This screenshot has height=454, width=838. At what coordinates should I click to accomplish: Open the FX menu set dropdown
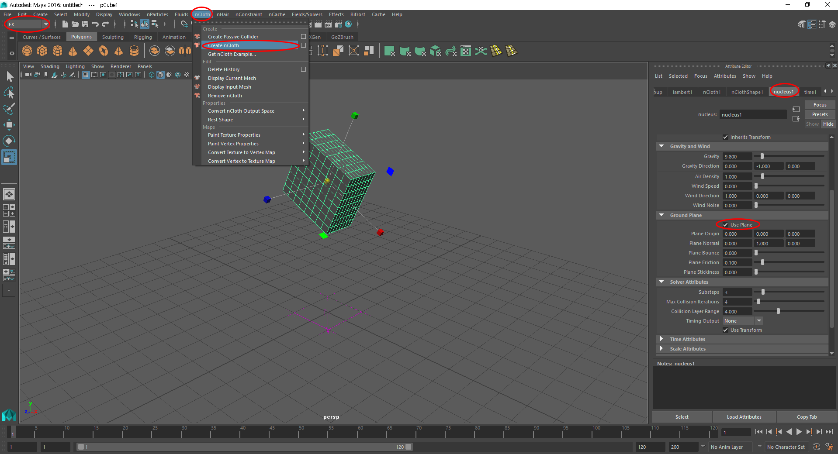[x=28, y=24]
